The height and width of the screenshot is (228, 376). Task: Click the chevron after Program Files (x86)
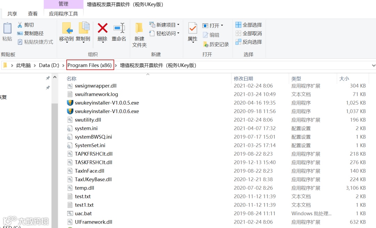[x=116, y=65]
